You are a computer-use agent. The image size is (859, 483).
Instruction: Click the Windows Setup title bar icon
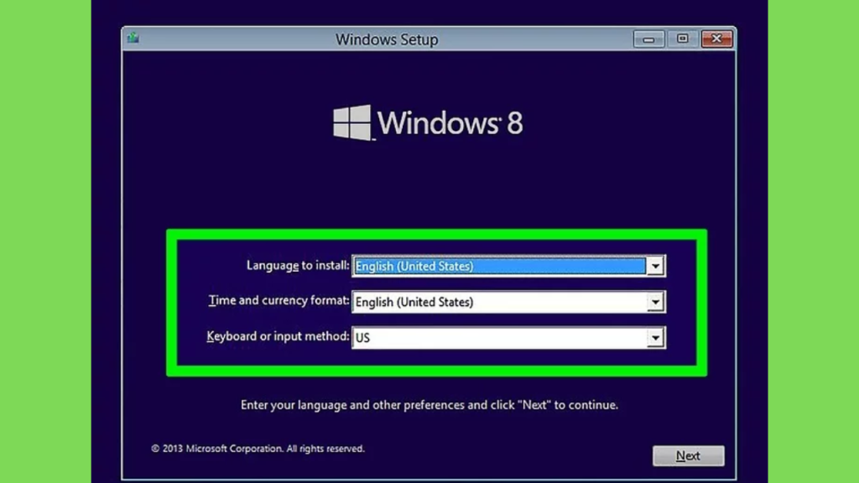click(x=133, y=39)
